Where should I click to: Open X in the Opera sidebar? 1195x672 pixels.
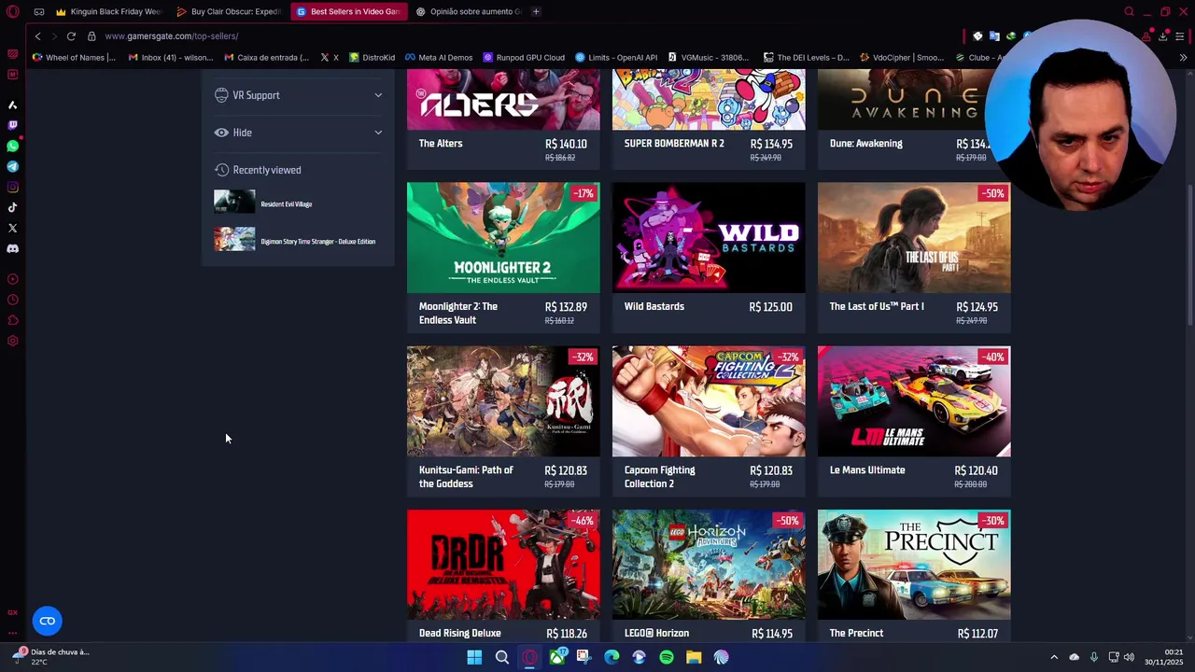(12, 228)
